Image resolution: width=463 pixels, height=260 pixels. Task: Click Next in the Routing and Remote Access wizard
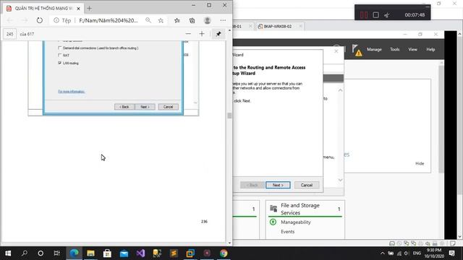278,185
